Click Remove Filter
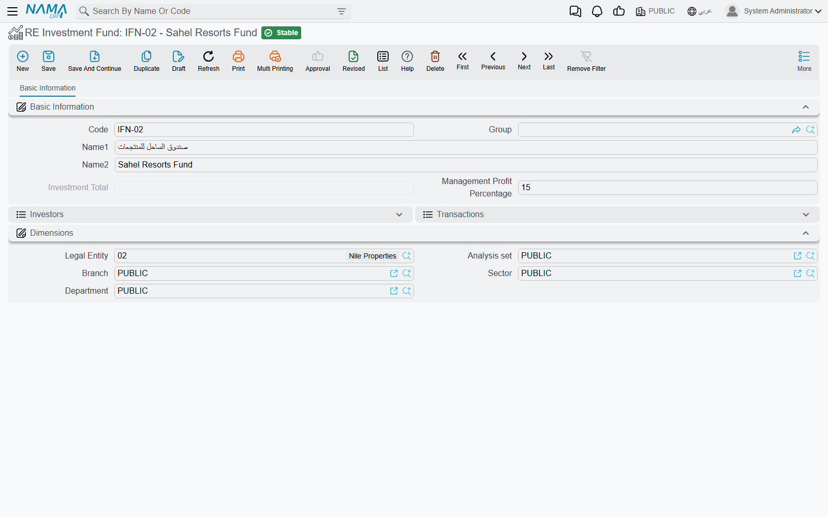Image resolution: width=828 pixels, height=517 pixels. click(586, 61)
